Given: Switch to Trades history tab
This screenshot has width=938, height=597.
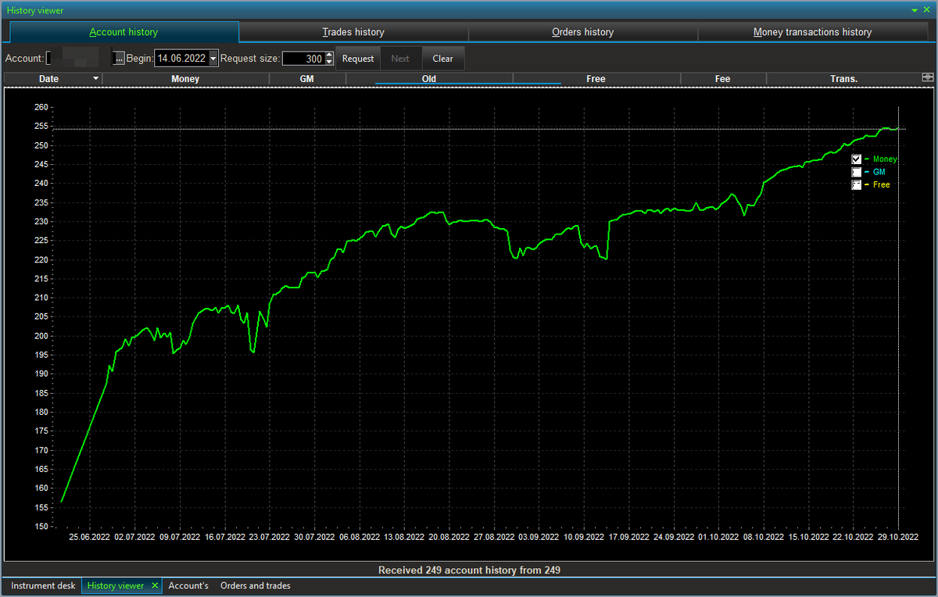Looking at the screenshot, I should pos(353,32).
